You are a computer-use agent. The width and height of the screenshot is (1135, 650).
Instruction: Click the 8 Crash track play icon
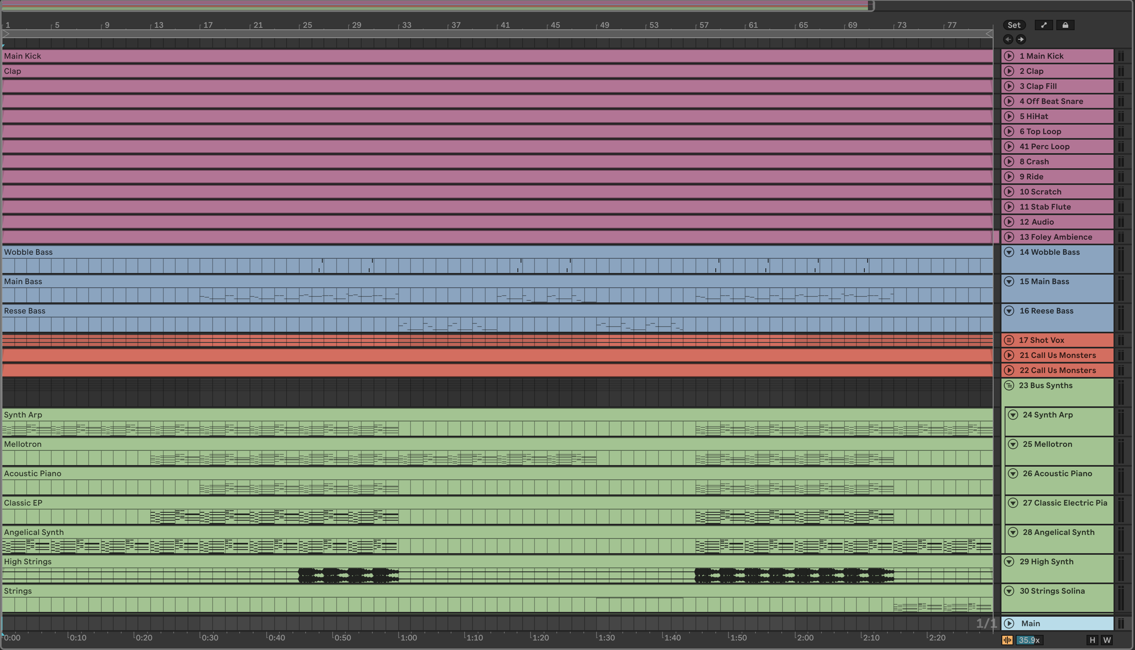(1009, 162)
